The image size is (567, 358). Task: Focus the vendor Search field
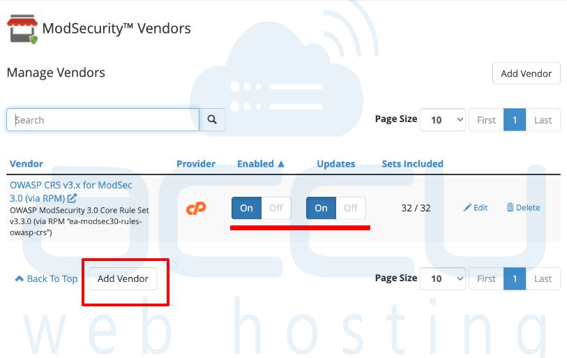pos(103,120)
